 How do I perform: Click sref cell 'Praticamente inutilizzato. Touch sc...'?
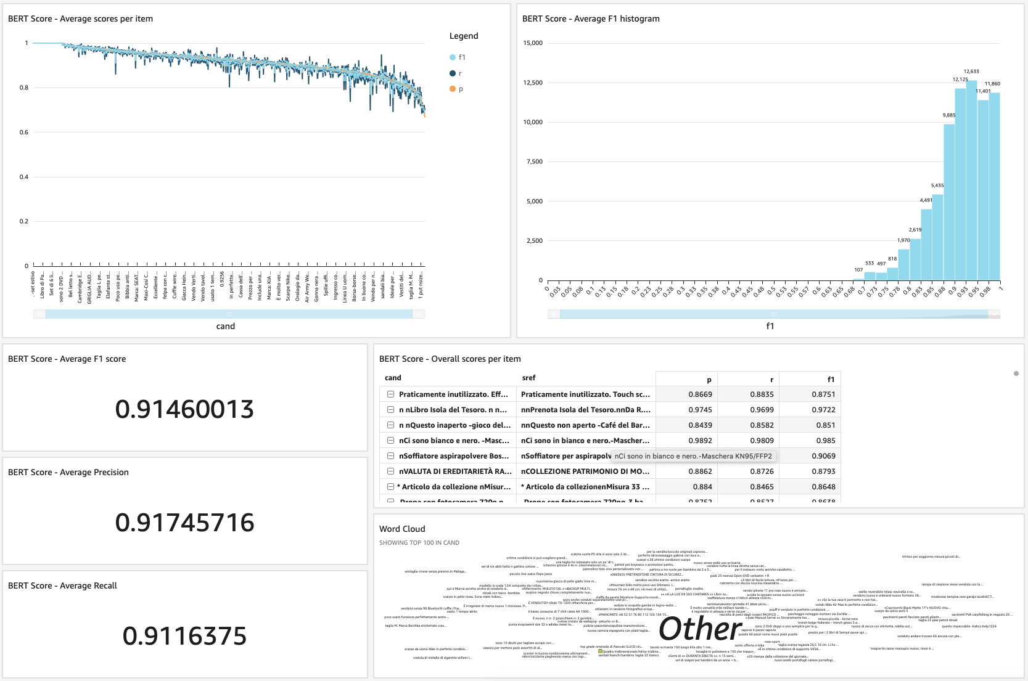point(585,394)
